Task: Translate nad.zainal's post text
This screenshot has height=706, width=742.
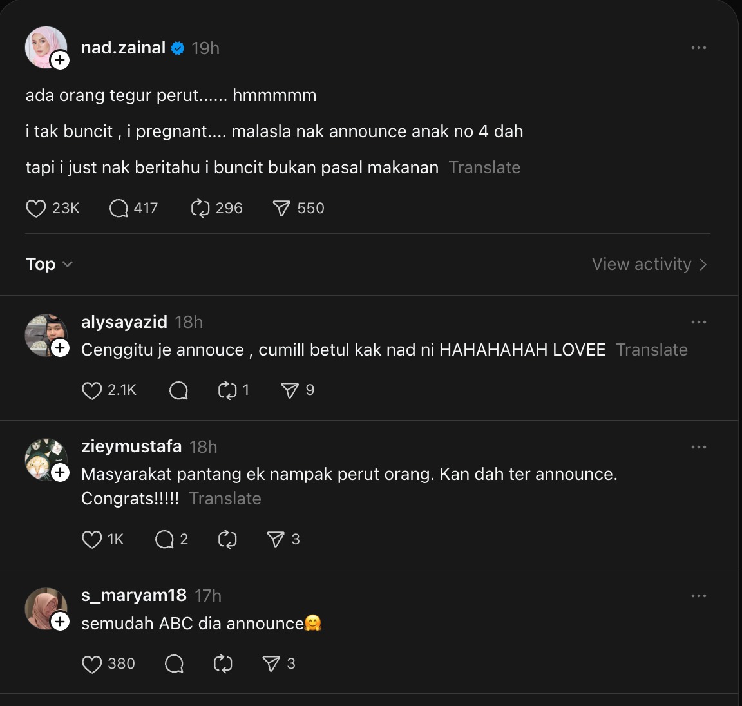Action: tap(484, 167)
